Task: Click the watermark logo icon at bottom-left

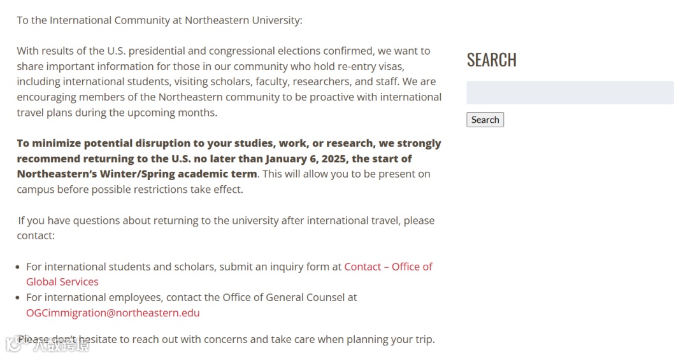Action: (x=14, y=344)
